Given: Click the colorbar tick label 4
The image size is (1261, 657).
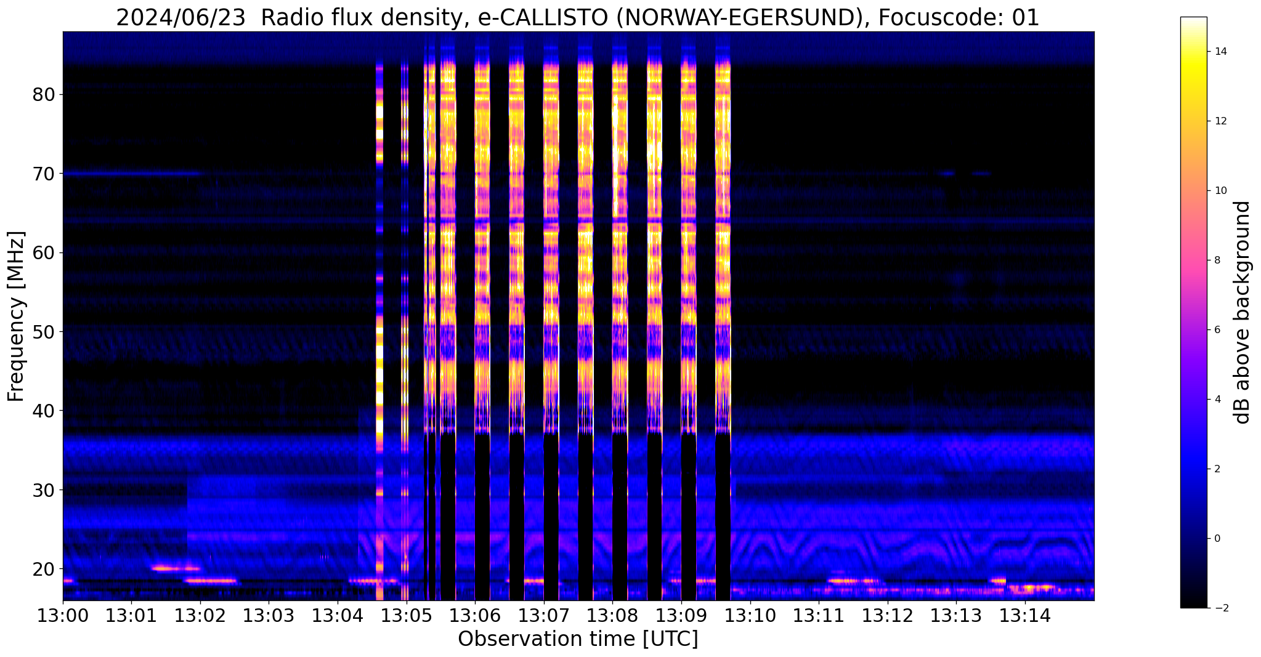Looking at the screenshot, I should pos(1217,400).
